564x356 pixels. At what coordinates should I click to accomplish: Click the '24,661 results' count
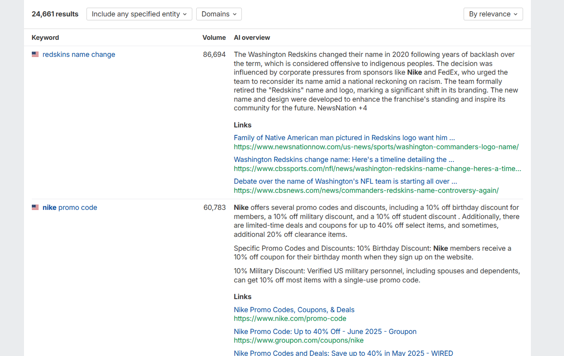tap(55, 14)
